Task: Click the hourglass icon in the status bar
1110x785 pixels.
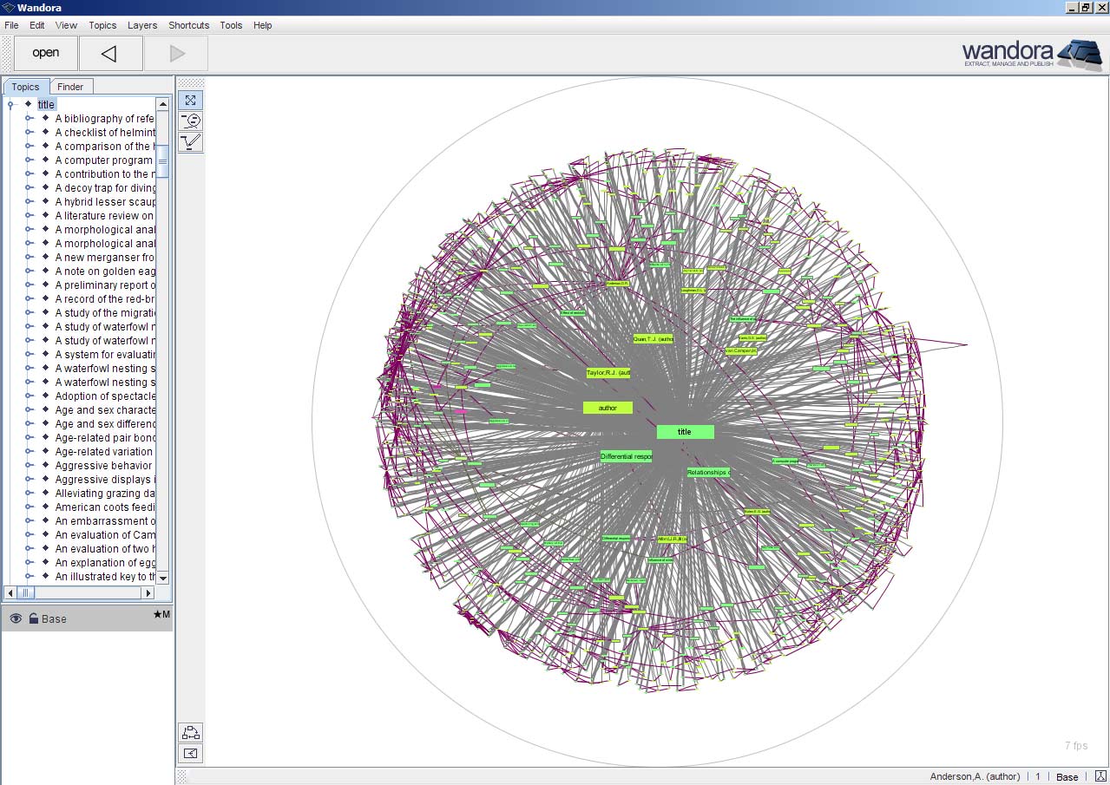Action: pyautogui.click(x=1100, y=776)
